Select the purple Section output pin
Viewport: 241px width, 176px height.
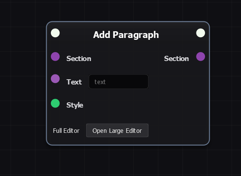(x=201, y=57)
